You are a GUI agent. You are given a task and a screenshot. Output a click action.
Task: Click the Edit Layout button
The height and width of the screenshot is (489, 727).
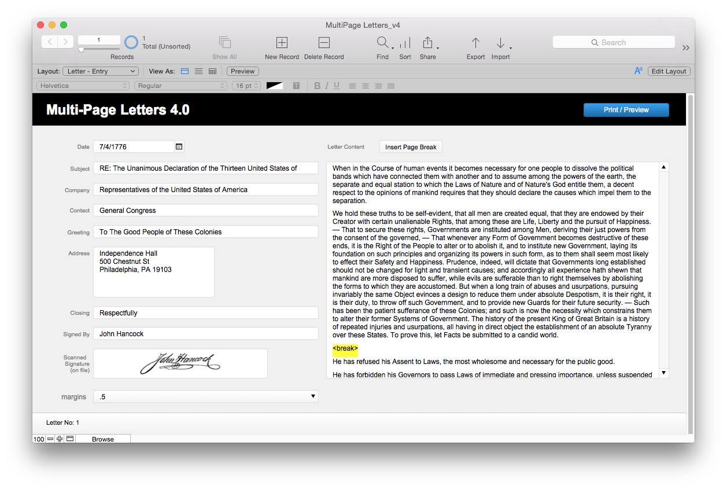coord(669,71)
